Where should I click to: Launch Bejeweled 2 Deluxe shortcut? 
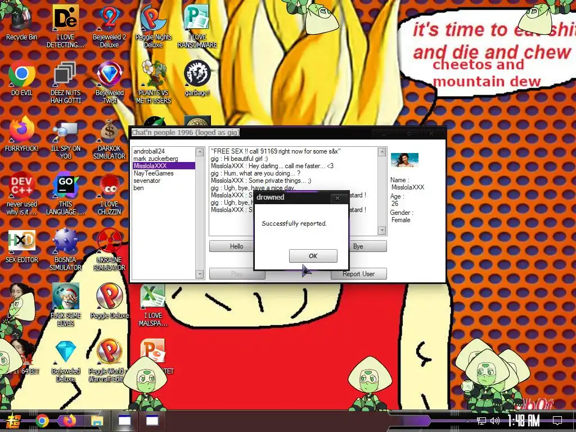109,26
